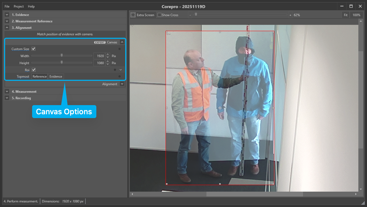
Task: Open the Alignment dropdown
Action: point(122,84)
